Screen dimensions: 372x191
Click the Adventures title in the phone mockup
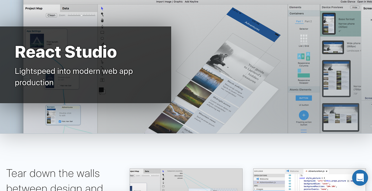[x=252, y=26]
